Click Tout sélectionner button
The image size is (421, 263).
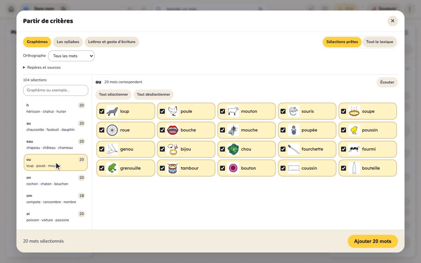click(114, 95)
